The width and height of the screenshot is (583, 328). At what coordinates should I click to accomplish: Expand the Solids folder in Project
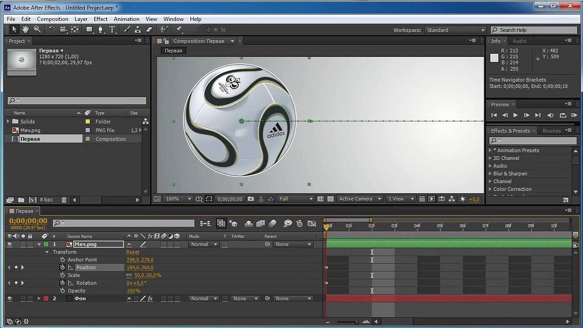pos(8,122)
